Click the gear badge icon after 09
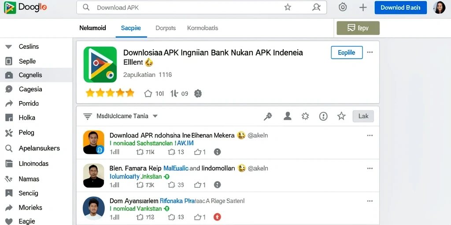The image size is (451, 225). tap(198, 93)
